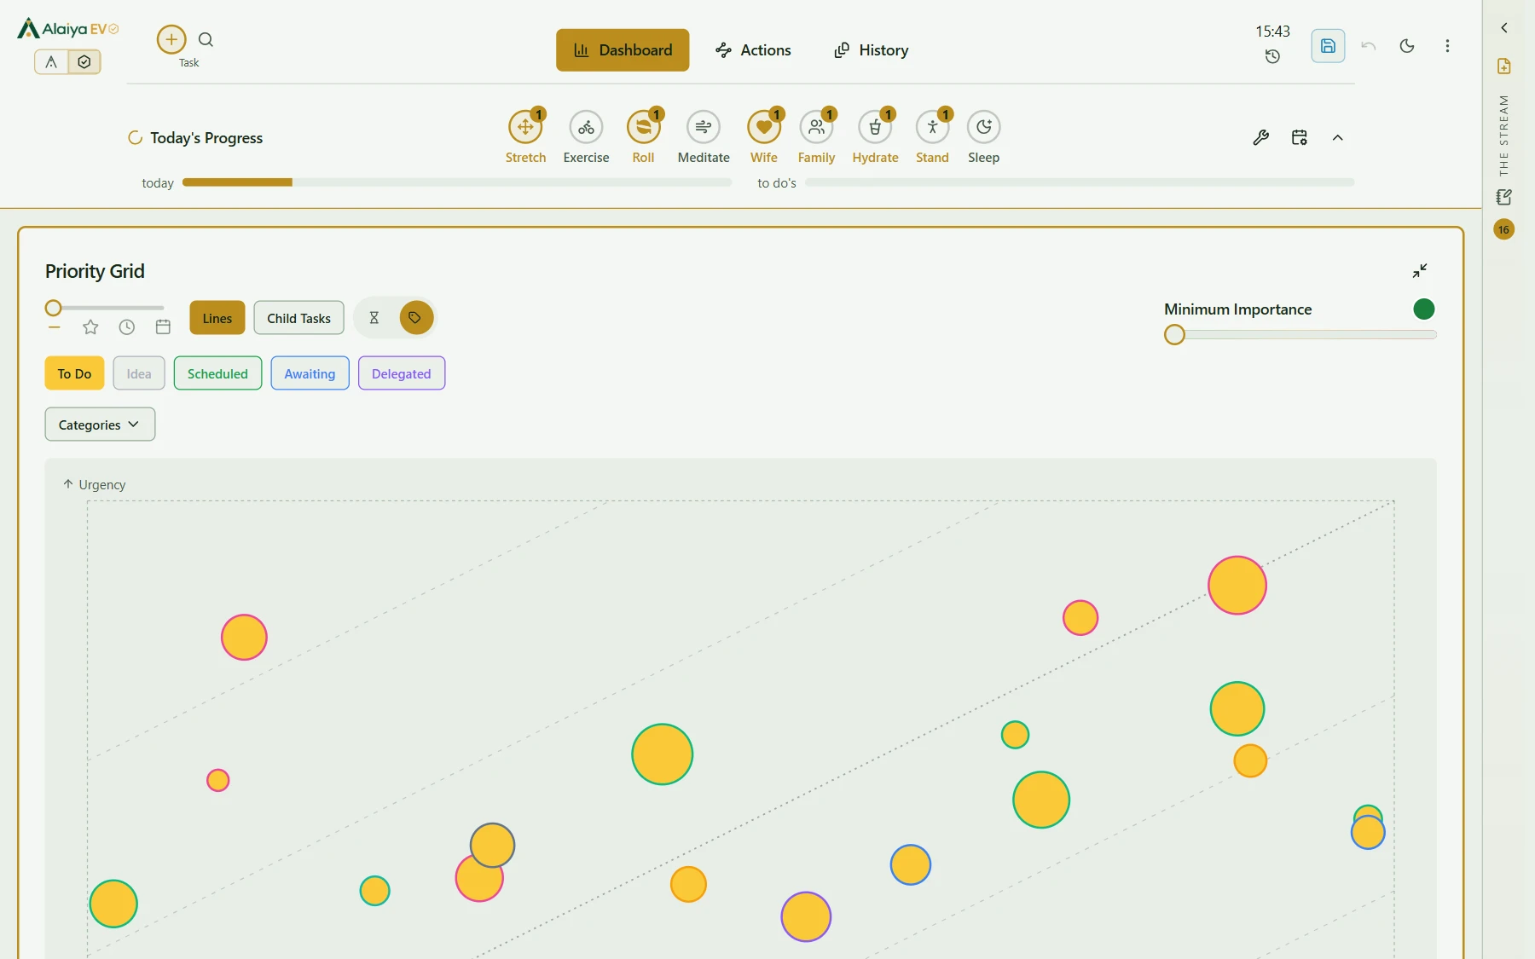Collapse The Stream sidebar chevron
The image size is (1535, 959).
pos(1504,28)
